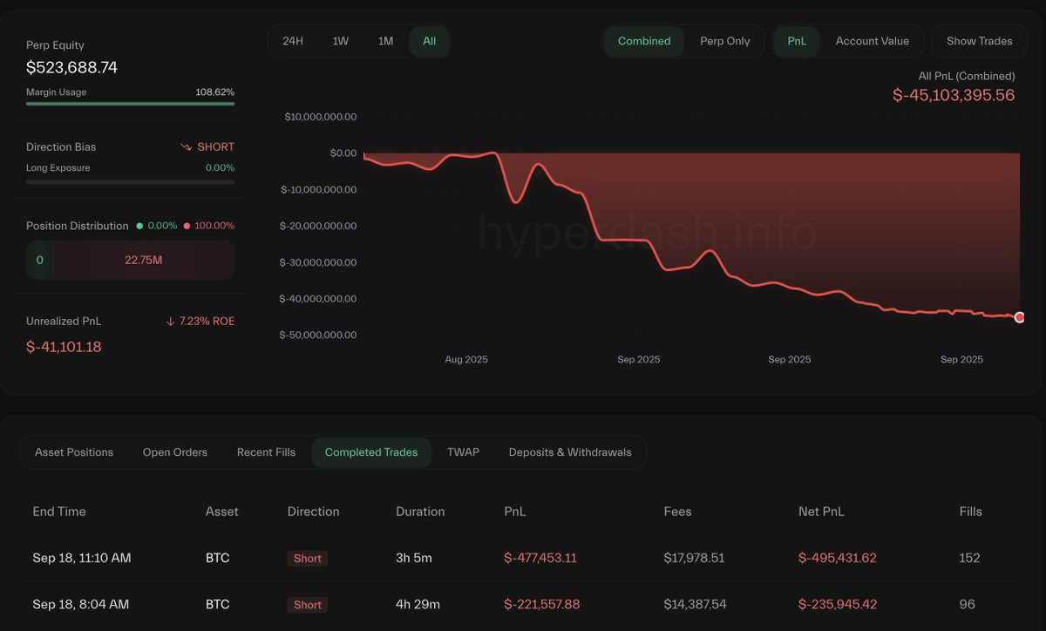
Task: Click the Short badge on 11:10 AM trade
Action: pyautogui.click(x=308, y=559)
